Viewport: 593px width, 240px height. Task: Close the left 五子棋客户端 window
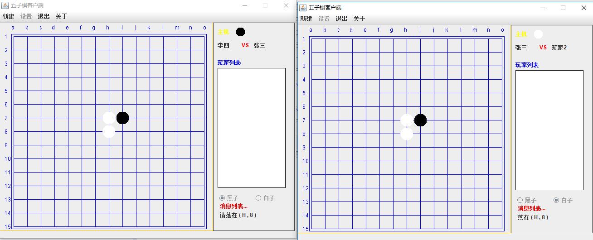(286, 5)
